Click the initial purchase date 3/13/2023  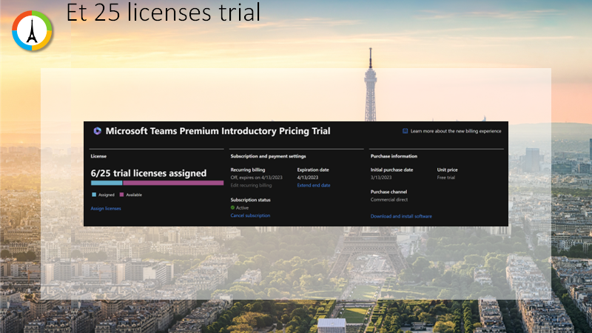(x=381, y=178)
